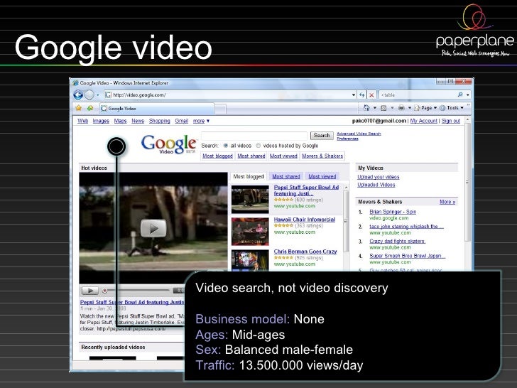Click the red stop loading icon

(x=371, y=95)
